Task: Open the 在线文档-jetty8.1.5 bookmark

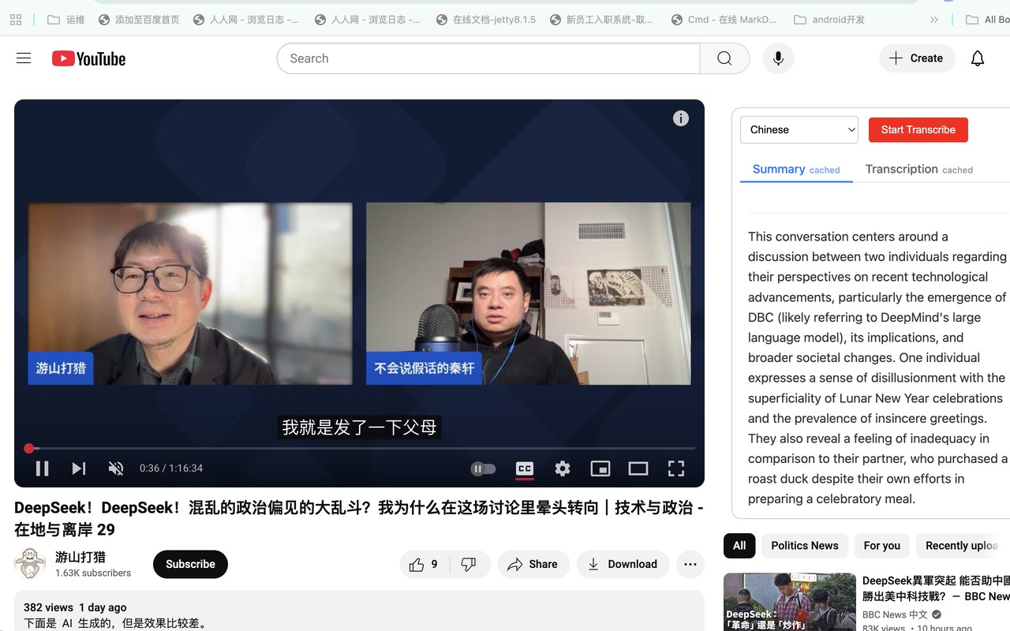Action: click(485, 20)
